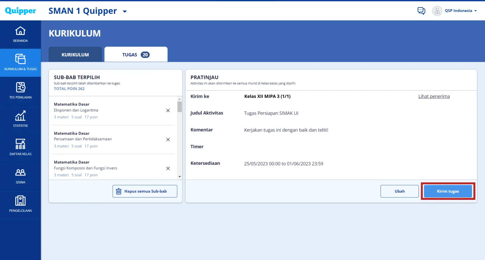
Task: Remove Persamaan dan Pertidaksamaan sub-bab
Action: click(168, 139)
